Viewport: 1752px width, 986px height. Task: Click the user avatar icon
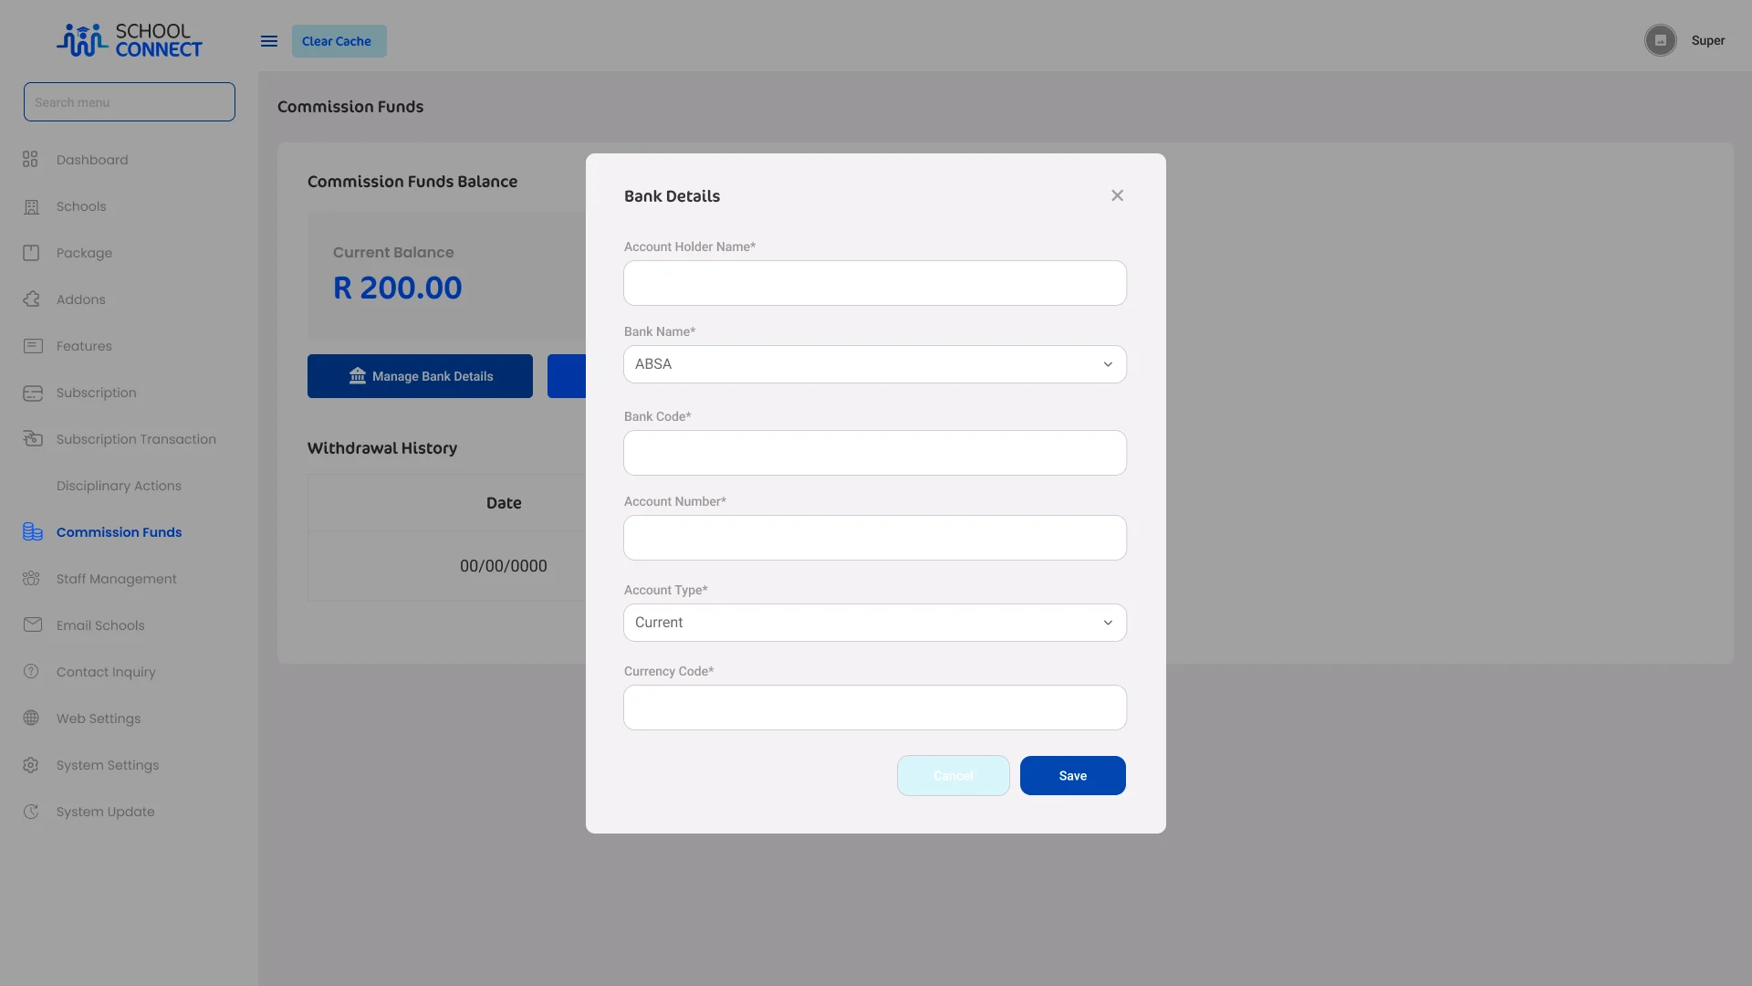(x=1661, y=41)
